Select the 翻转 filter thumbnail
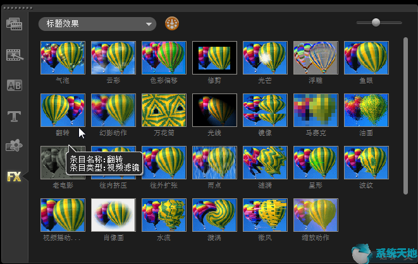 click(x=63, y=110)
